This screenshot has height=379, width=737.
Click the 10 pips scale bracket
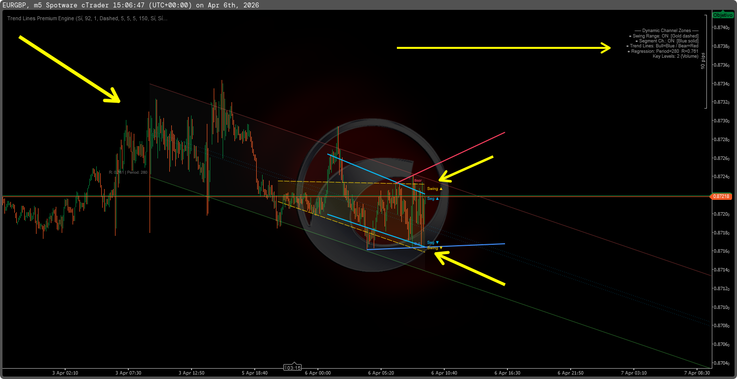point(705,60)
